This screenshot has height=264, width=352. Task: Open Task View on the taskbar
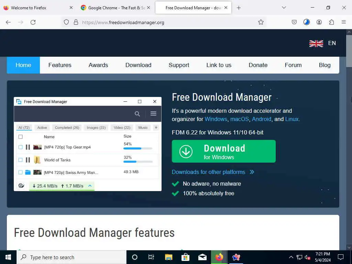click(151, 257)
